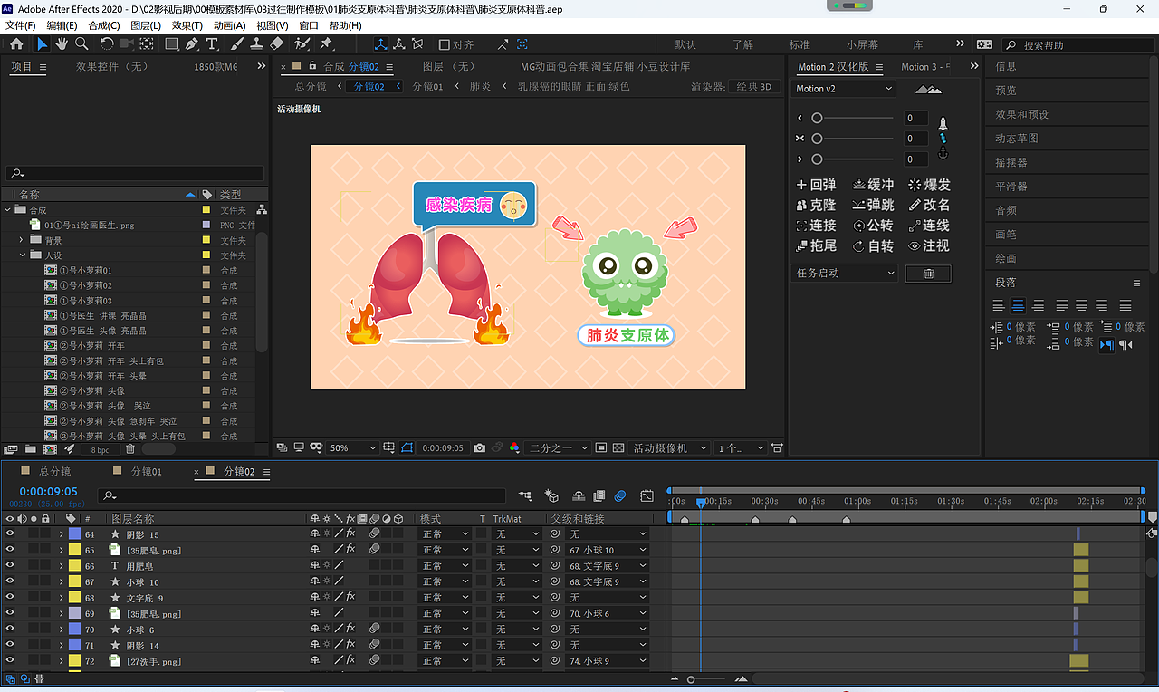Select the Clone Stamp tool
The height and width of the screenshot is (692, 1159).
coord(256,43)
